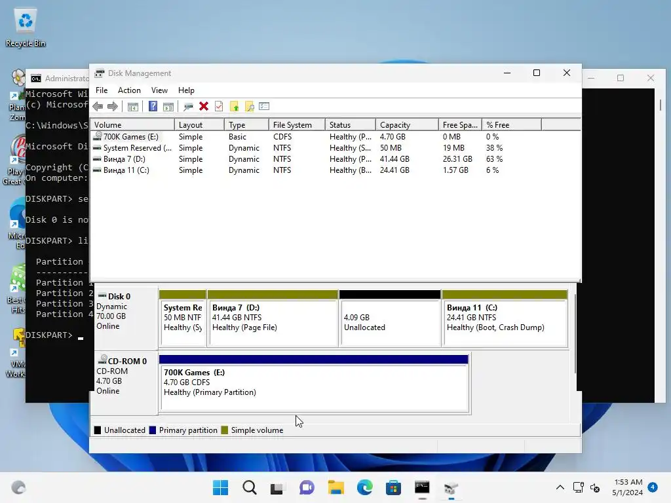Image resolution: width=671 pixels, height=503 pixels.
Task: Toggle the Show/Hide Action Pane toolbar icon
Action: [x=168, y=107]
